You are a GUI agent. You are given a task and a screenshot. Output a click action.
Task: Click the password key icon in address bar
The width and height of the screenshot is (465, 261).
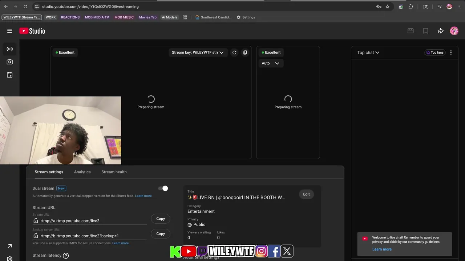tap(379, 7)
